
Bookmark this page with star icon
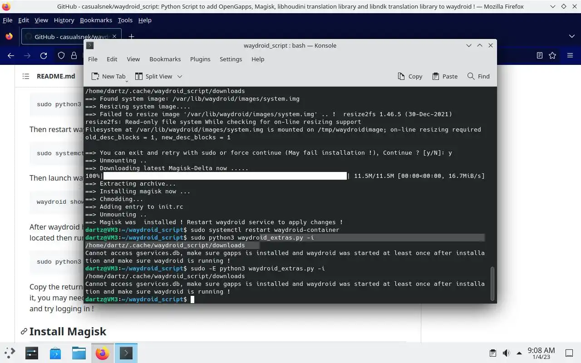[552, 55]
